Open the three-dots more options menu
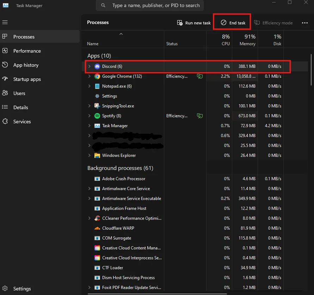Viewport: 314px width, 295px height. (x=305, y=23)
